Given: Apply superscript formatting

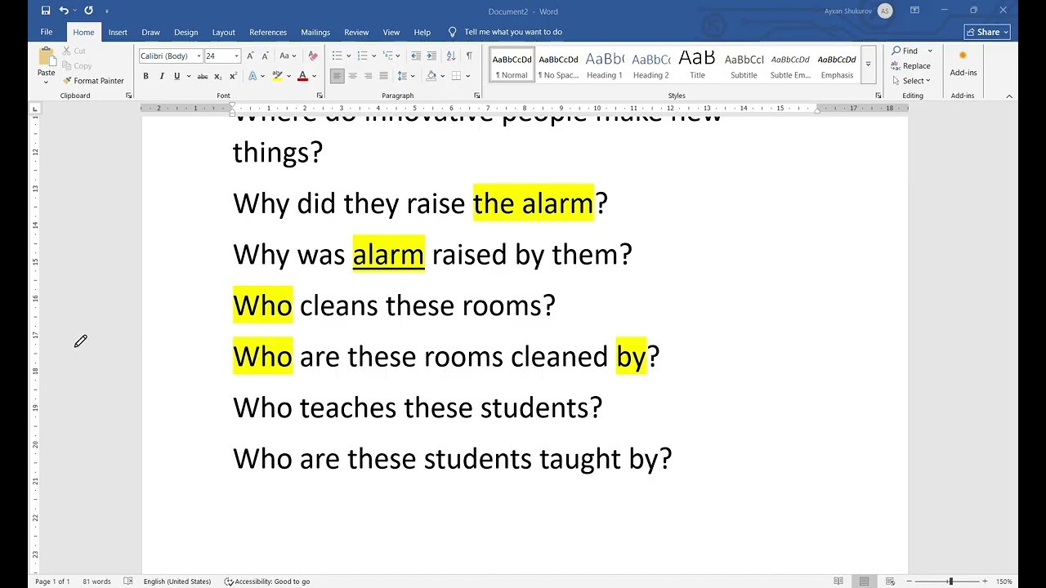Looking at the screenshot, I should pos(233,76).
